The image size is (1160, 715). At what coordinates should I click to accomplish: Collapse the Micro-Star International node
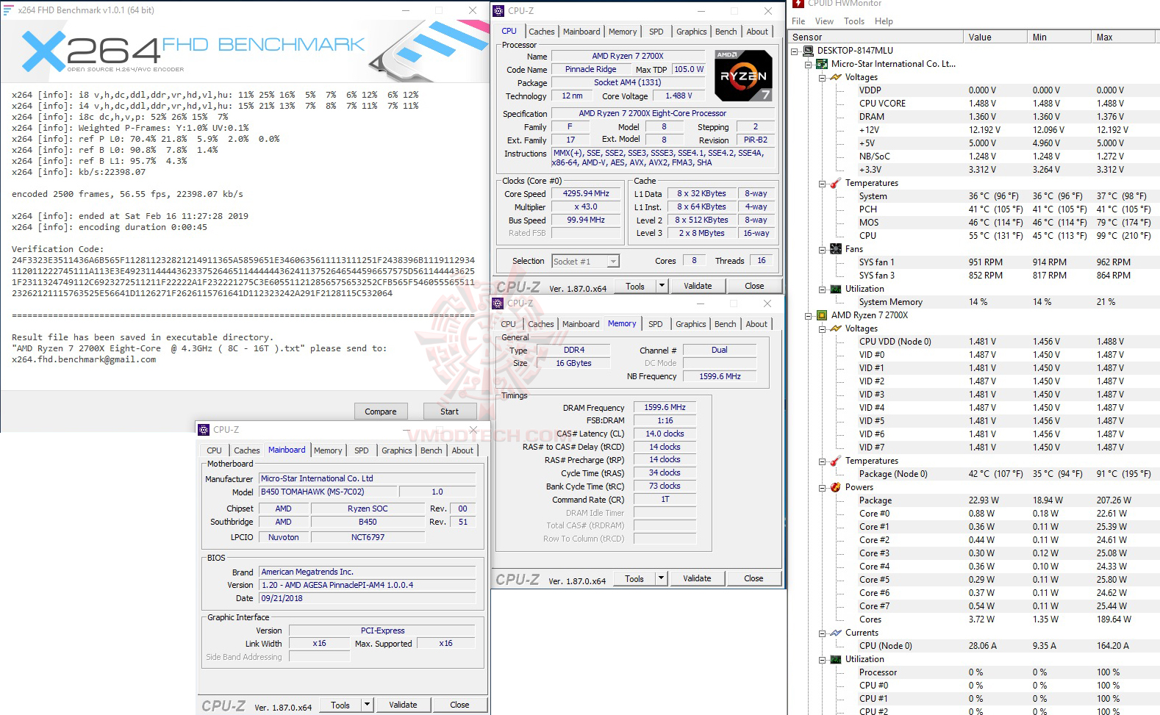(808, 65)
